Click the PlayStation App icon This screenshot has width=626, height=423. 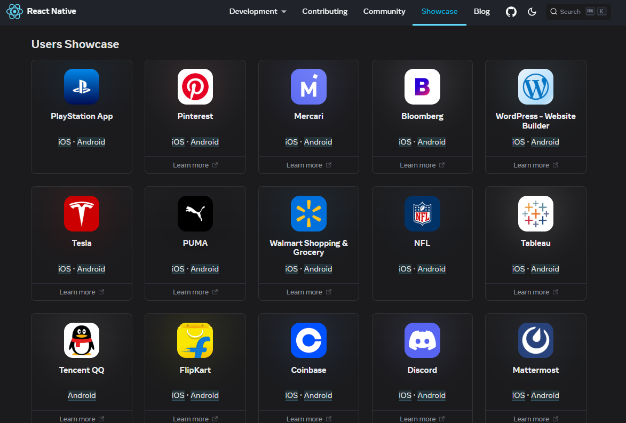[82, 86]
